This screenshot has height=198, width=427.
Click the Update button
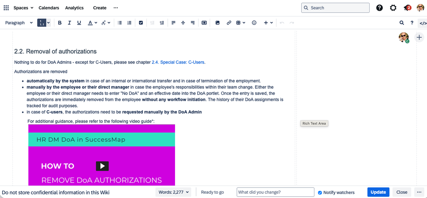(378, 192)
